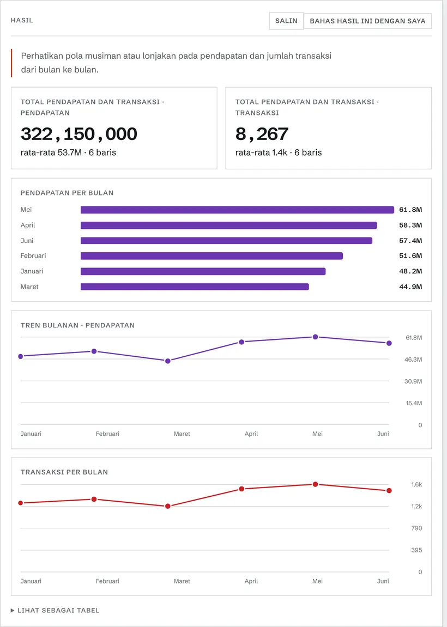Click the 1.2k axis label
This screenshot has width=447, height=627.
click(x=416, y=506)
